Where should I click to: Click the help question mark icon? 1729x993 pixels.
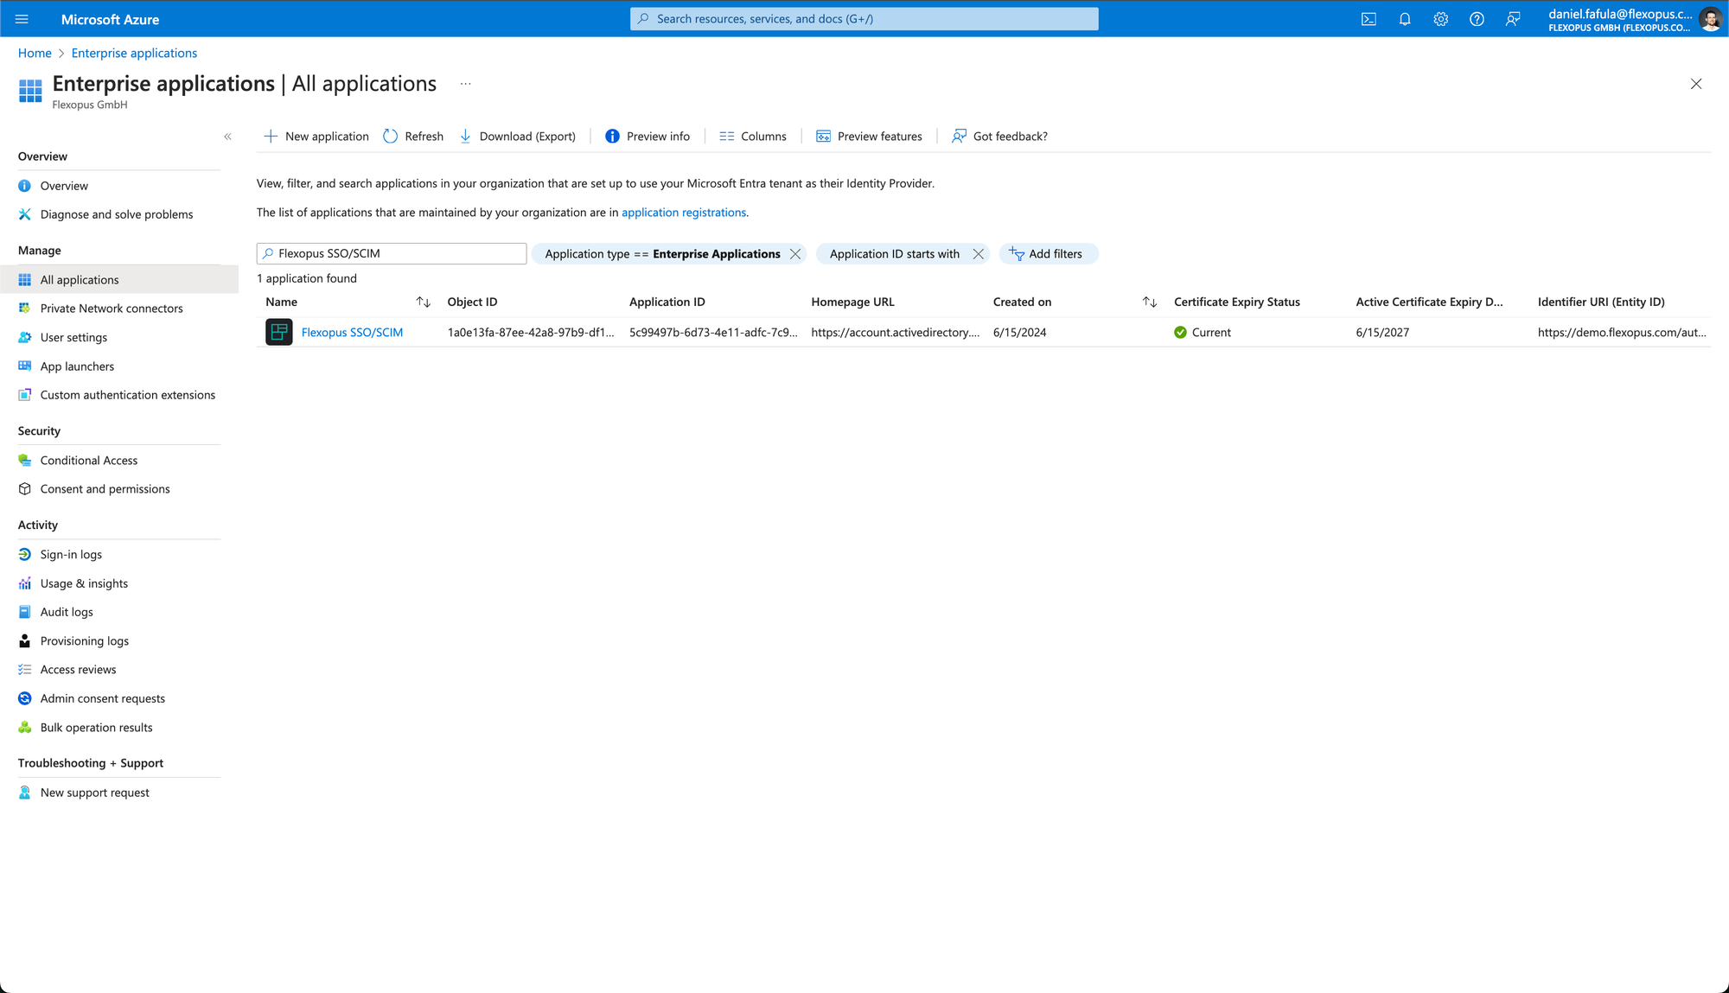(x=1477, y=19)
